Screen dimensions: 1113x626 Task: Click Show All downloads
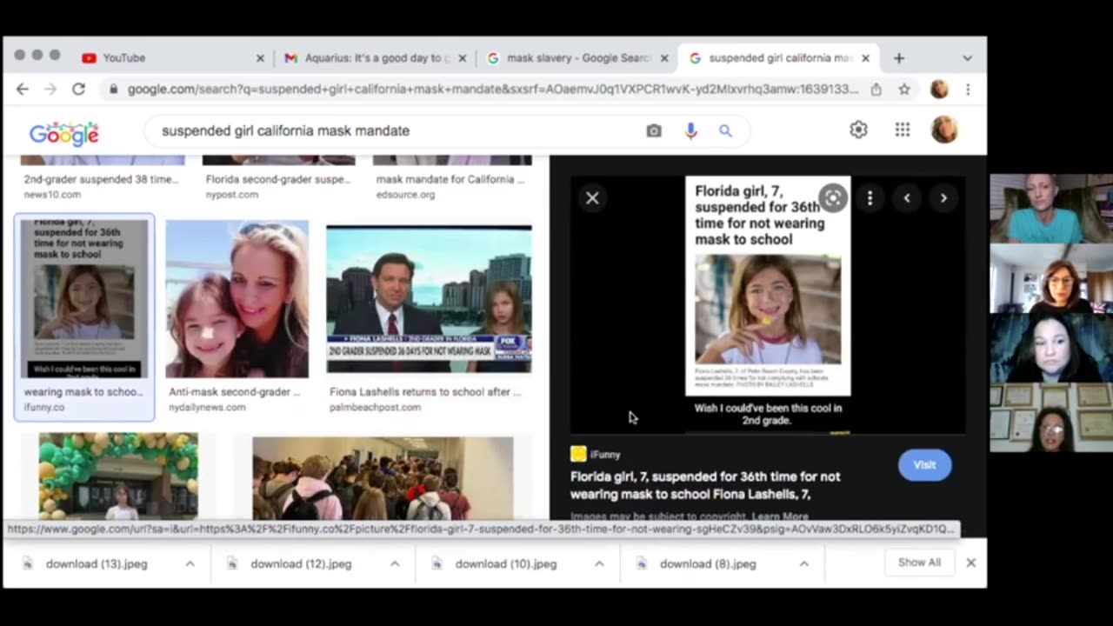(919, 563)
